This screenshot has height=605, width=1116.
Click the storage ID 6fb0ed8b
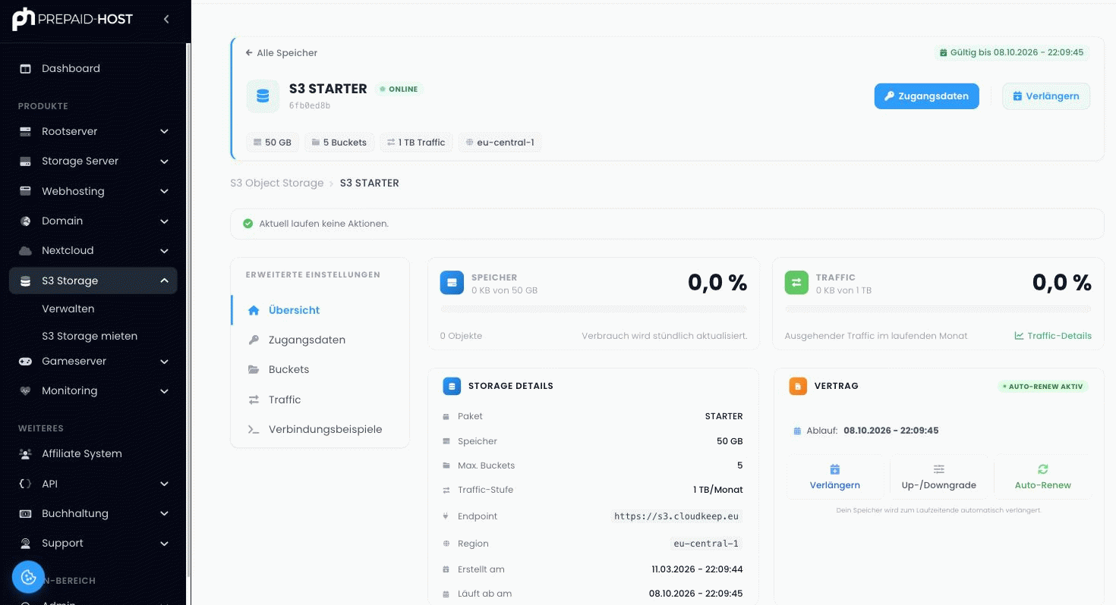(x=310, y=106)
